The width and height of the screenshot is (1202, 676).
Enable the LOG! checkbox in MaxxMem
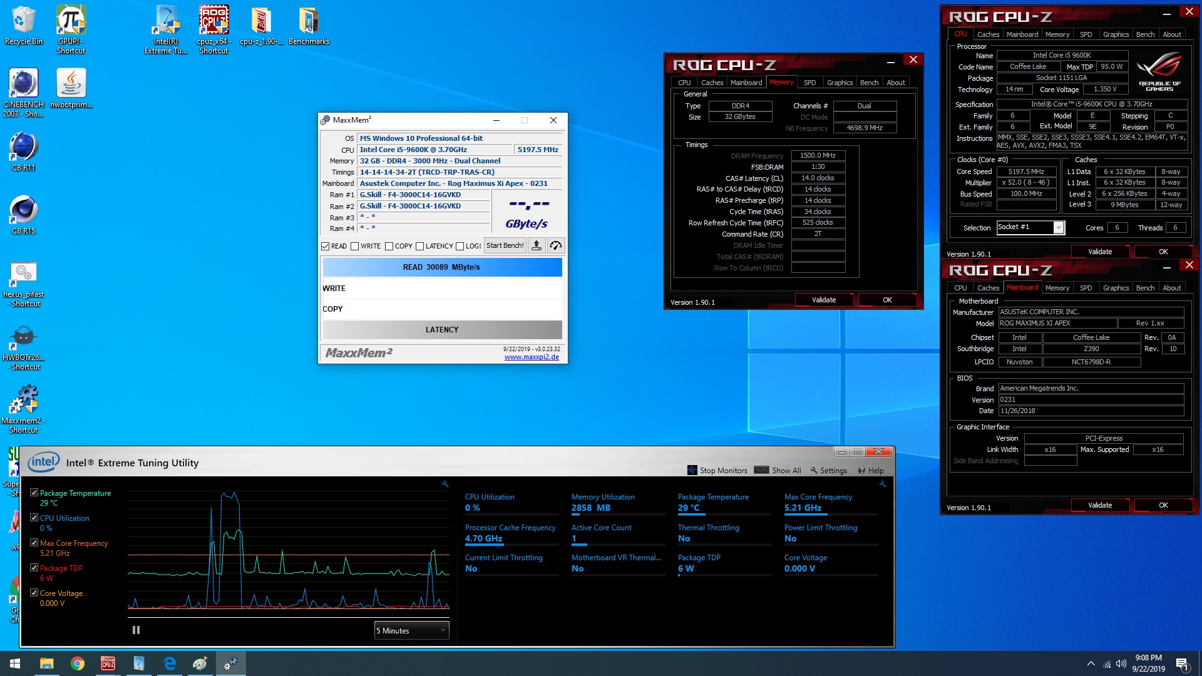(x=460, y=246)
